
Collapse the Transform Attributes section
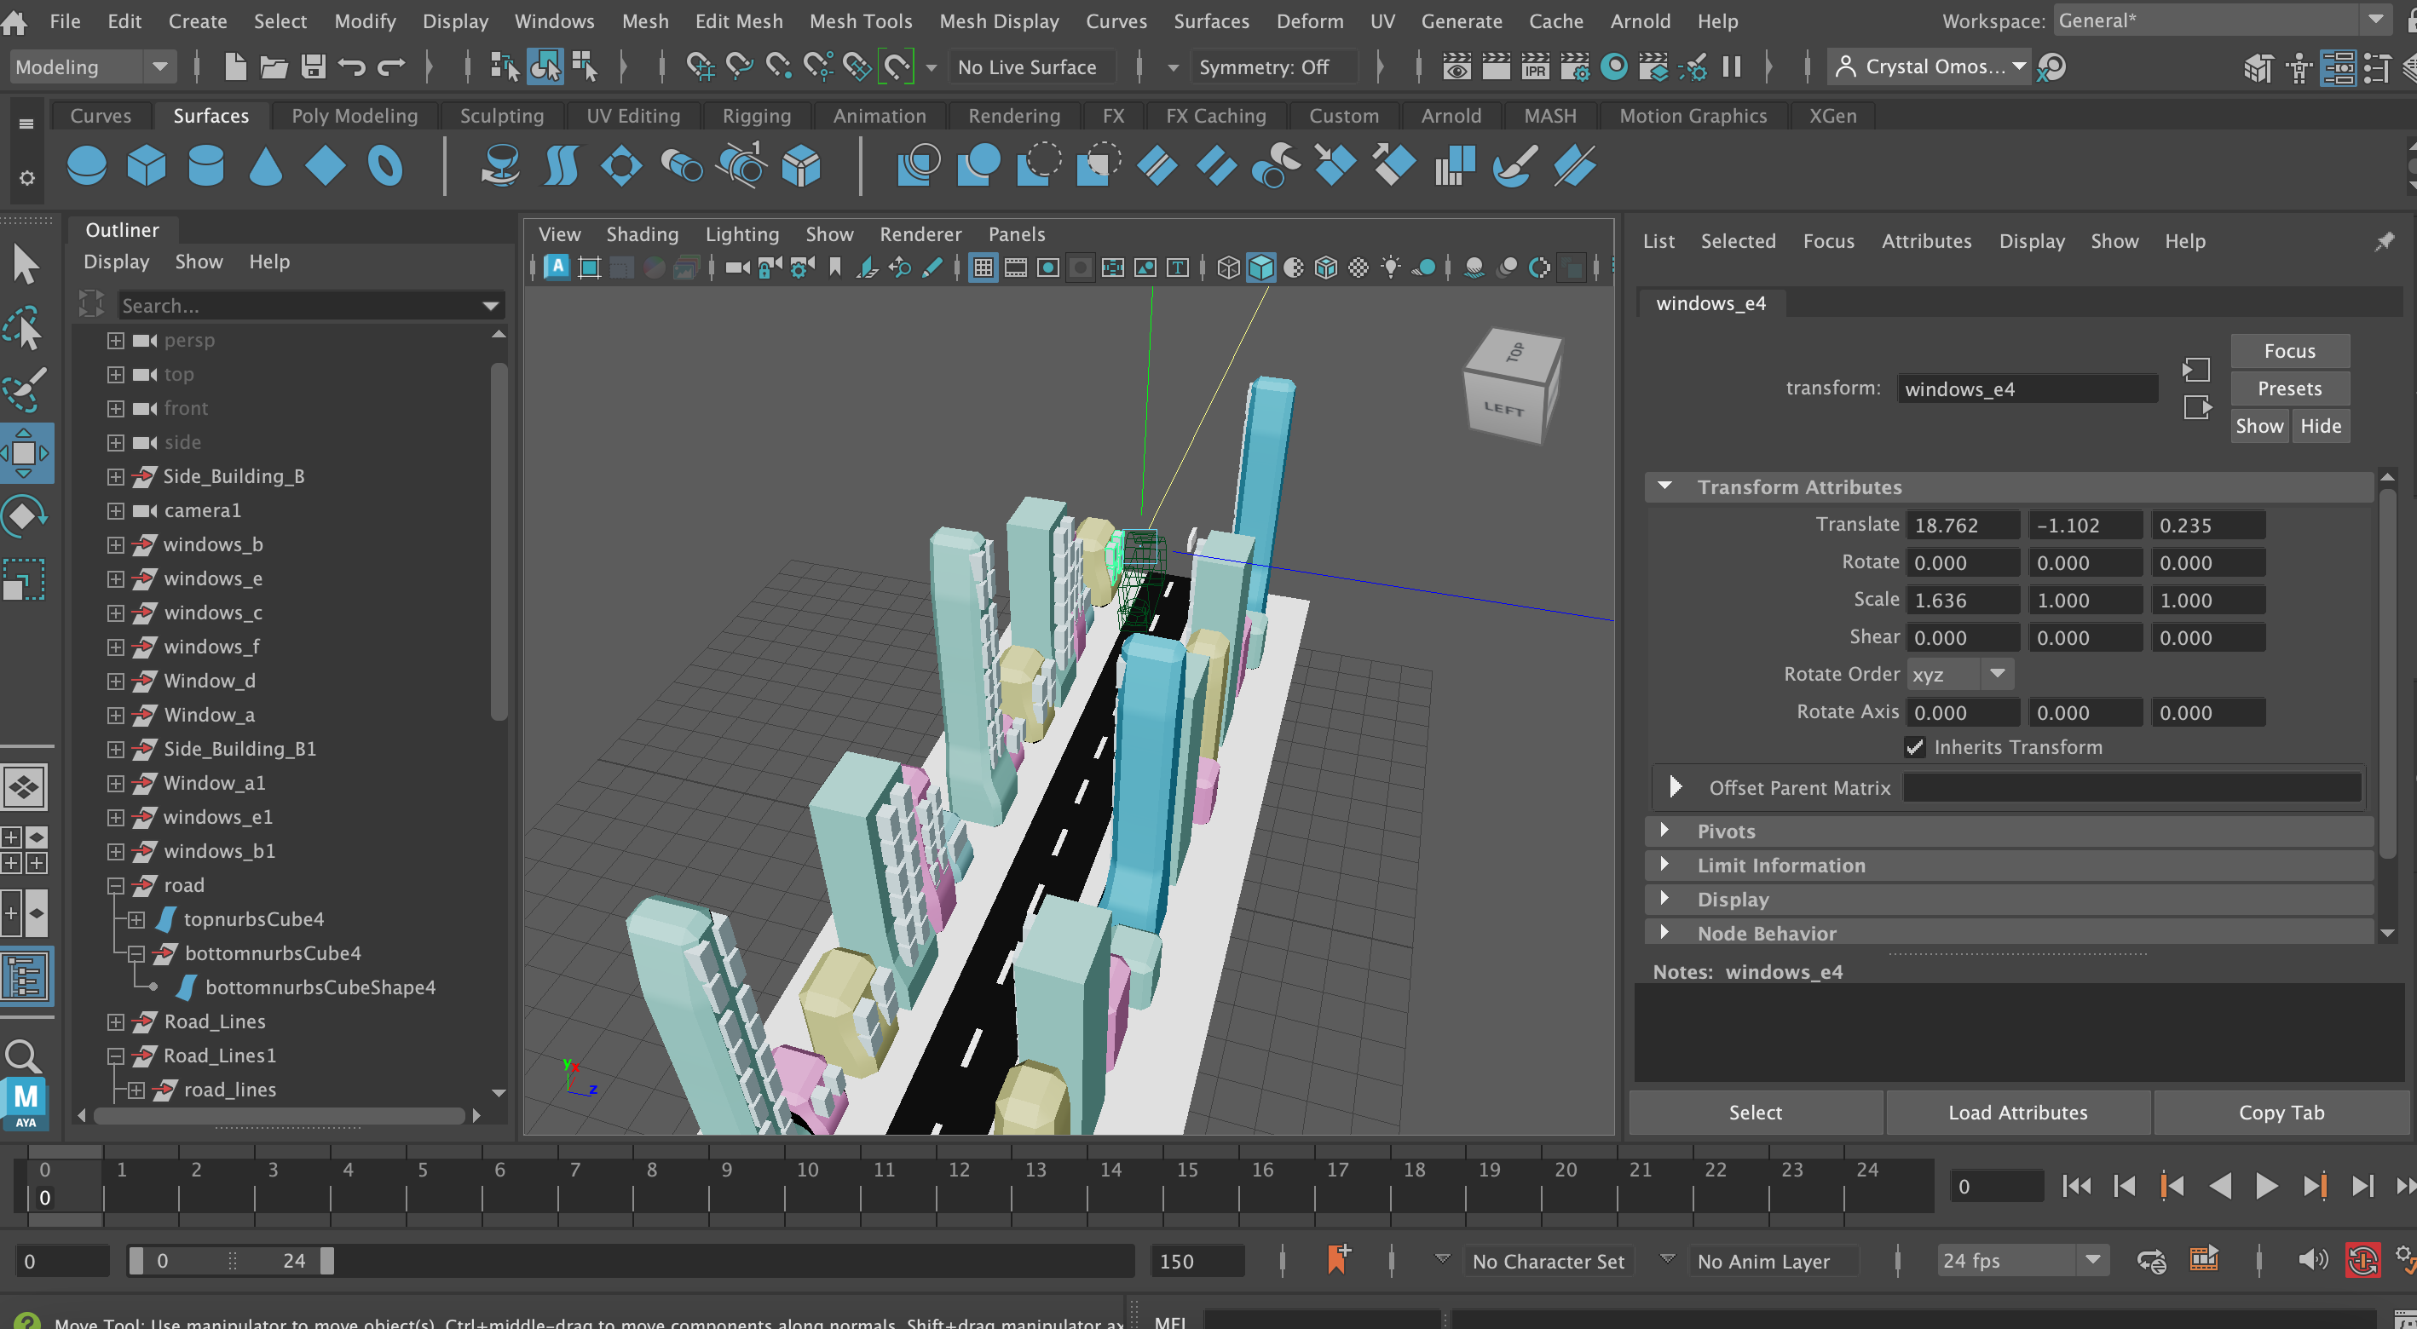click(1664, 486)
